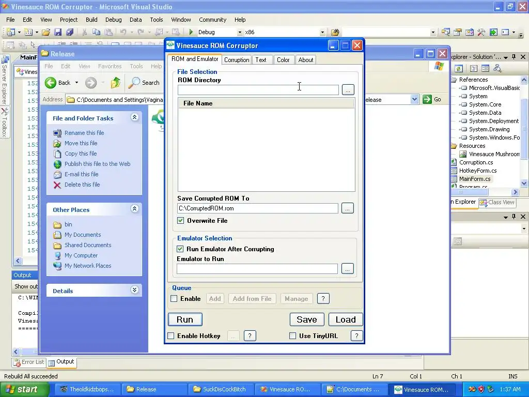Click the taskbar clock showing 1:37 AM
The width and height of the screenshot is (529, 397).
tap(510, 389)
